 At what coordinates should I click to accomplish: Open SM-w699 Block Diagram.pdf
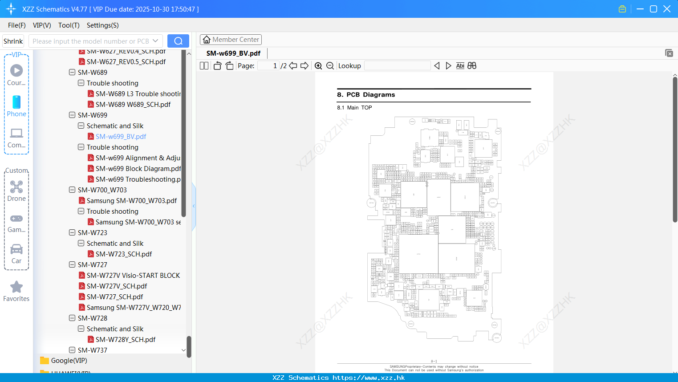tap(138, 168)
